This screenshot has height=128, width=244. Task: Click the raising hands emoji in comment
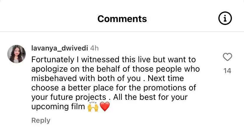(93, 107)
